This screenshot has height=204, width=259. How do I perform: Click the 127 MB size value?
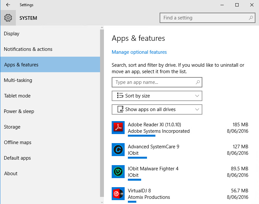tap(240, 146)
